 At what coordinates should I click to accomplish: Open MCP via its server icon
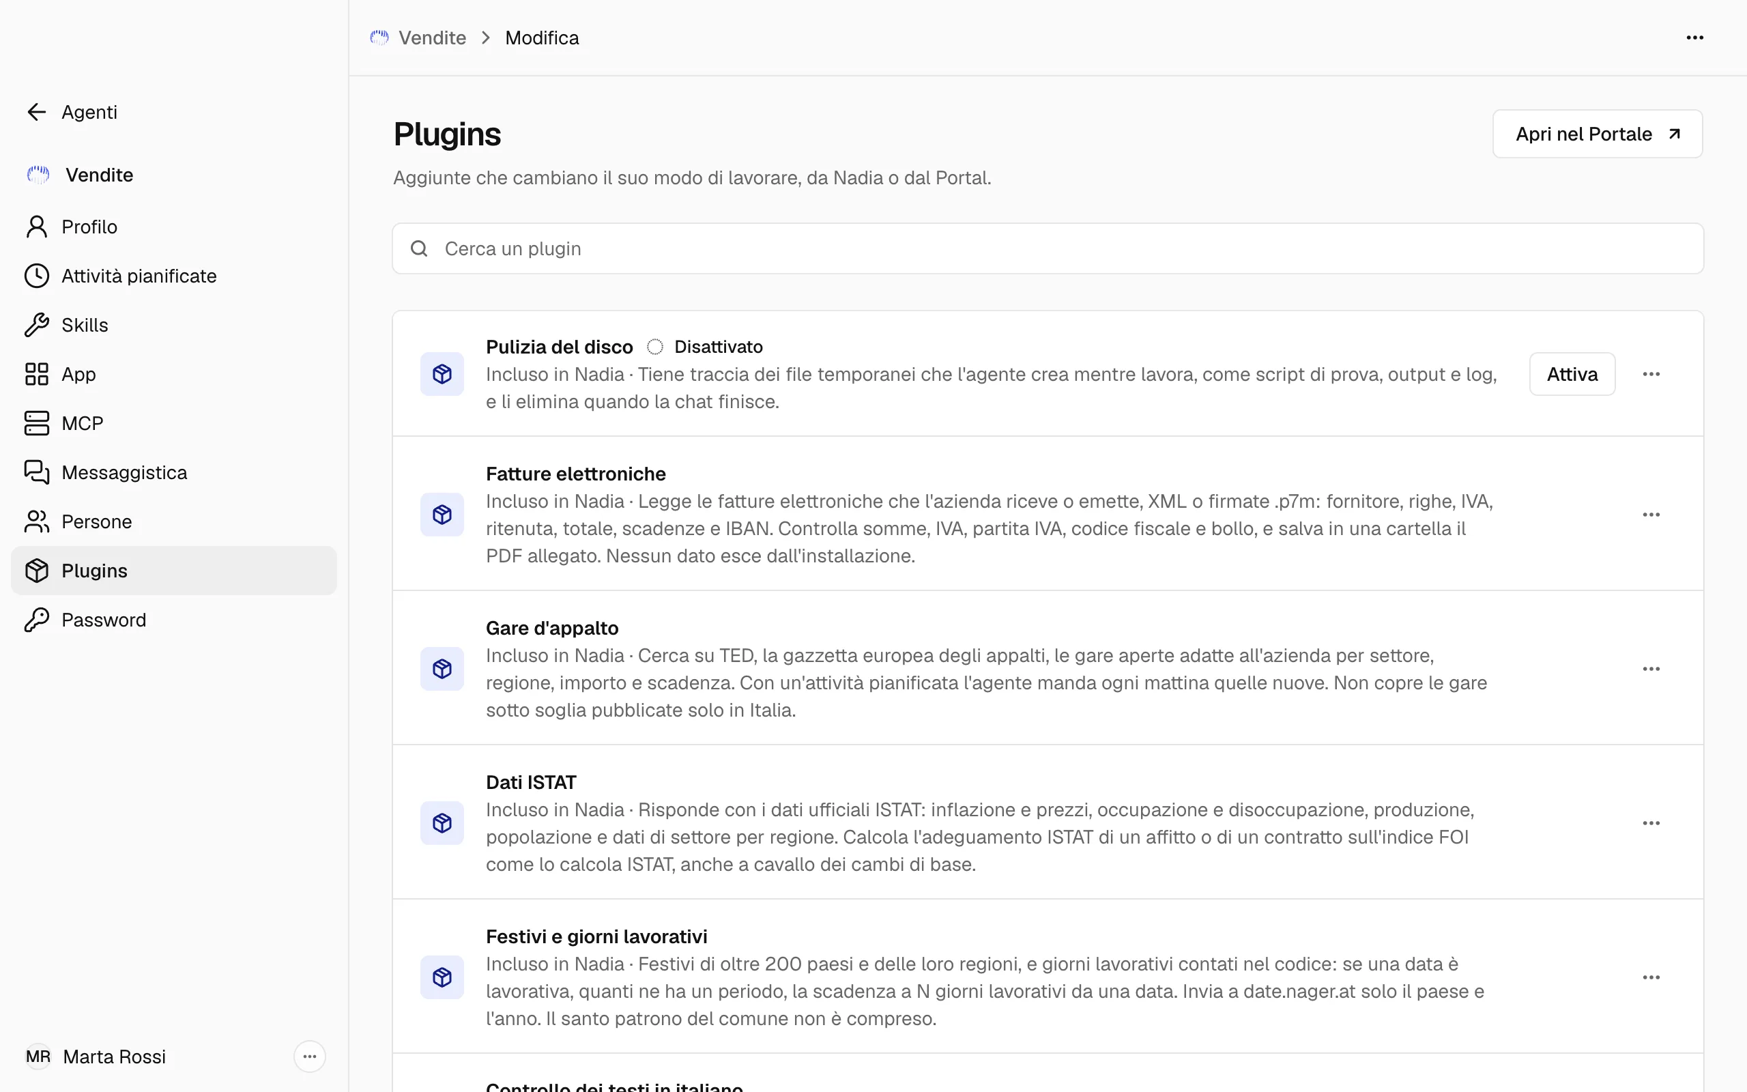click(36, 423)
